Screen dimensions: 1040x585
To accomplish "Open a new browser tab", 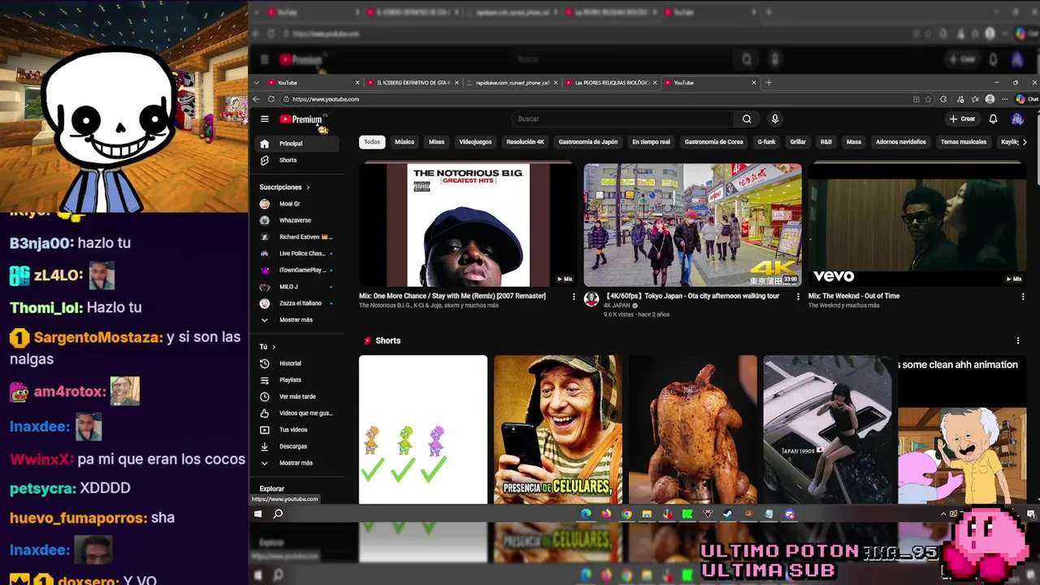I will pyautogui.click(x=769, y=83).
